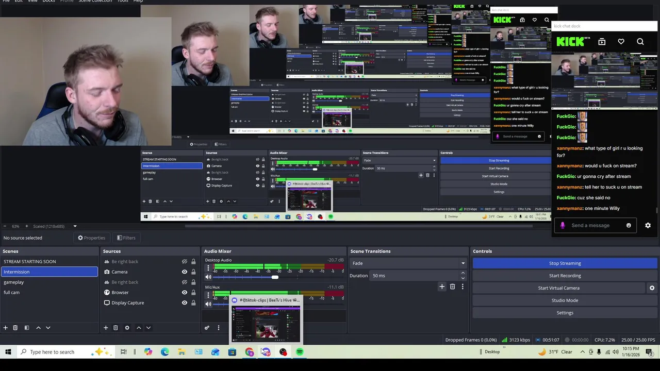Remove transition trash icon in Scene Transitions
The image size is (660, 371).
coord(452,286)
